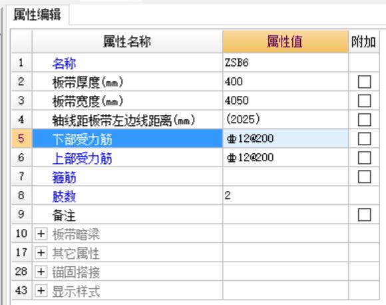Edit the 板带宽度 value 4050
This screenshot has height=305, width=386.
point(286,101)
